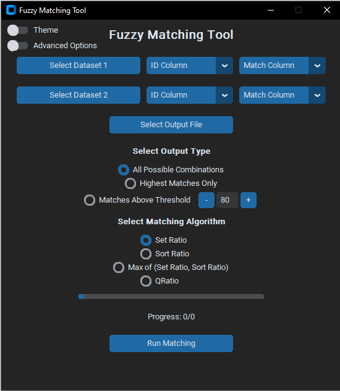Toggle the Theme switch
Viewport: 340px width, 391px height.
(x=17, y=30)
